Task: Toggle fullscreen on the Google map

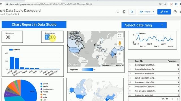Action: coord(120,36)
